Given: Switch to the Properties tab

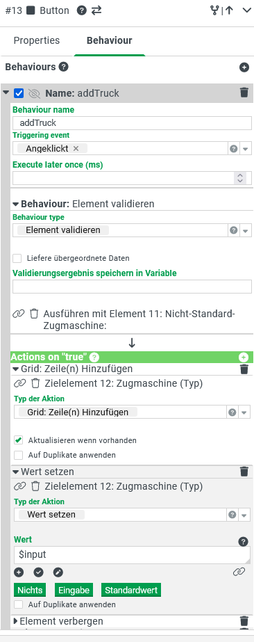Looking at the screenshot, I should [x=37, y=40].
